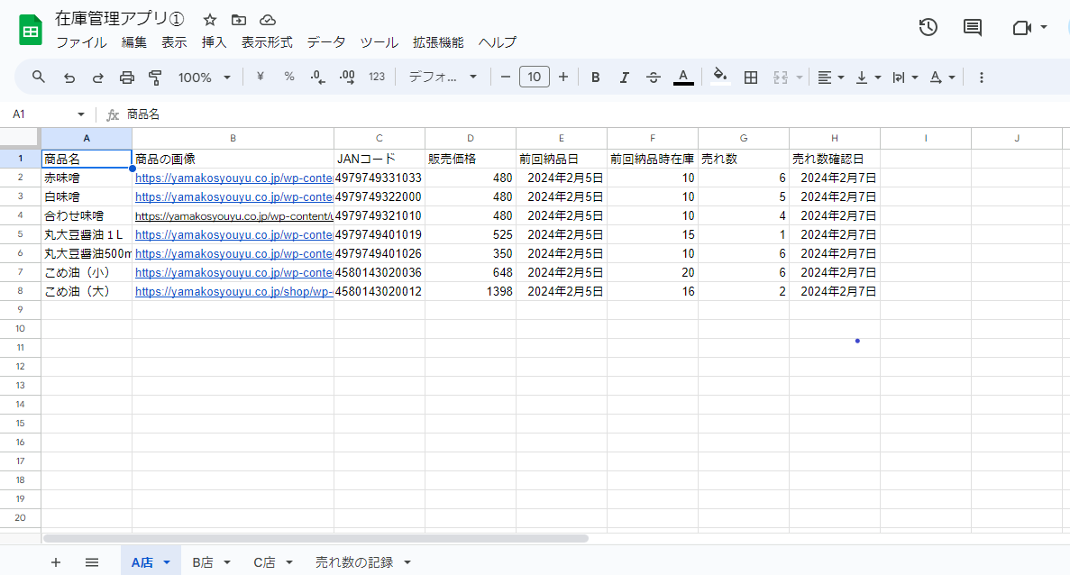Open the fill color picker
Screen dimensions: 1070x575
click(x=720, y=78)
